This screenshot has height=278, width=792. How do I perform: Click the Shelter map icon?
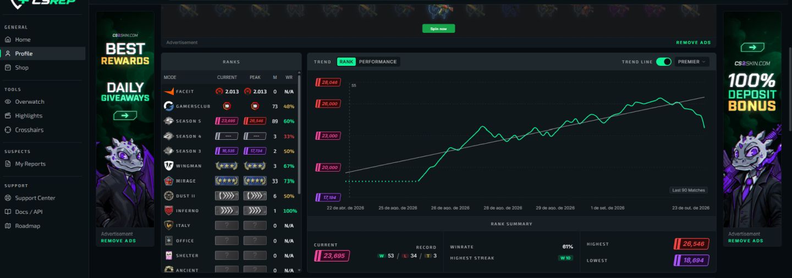tap(169, 255)
